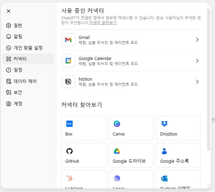Click the bell icon next to 알림

click(x=9, y=37)
